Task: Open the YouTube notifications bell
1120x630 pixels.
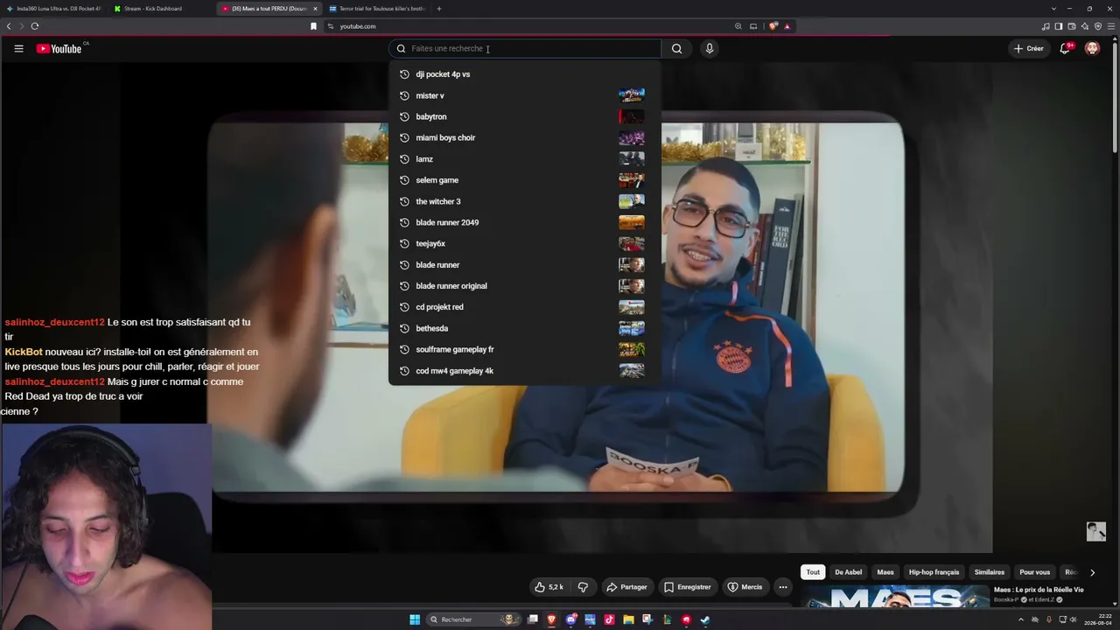Action: [x=1065, y=49]
